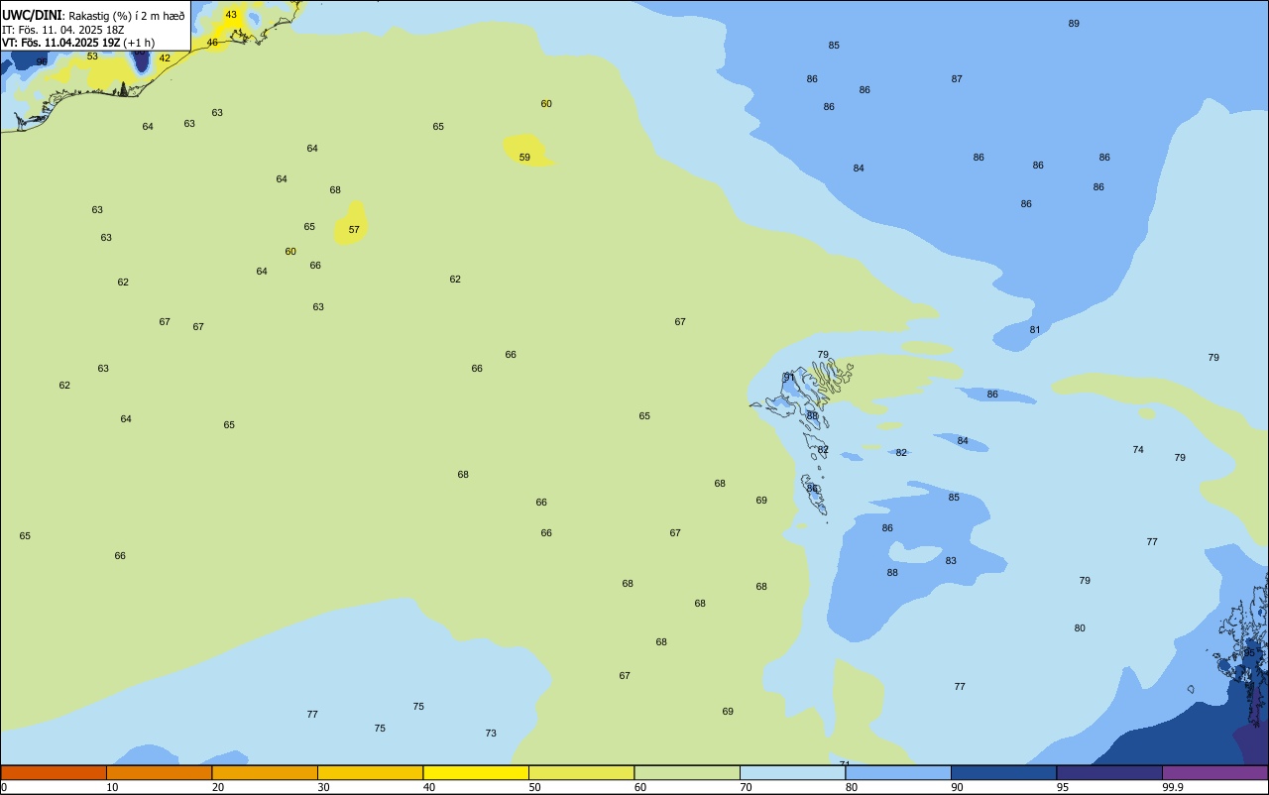
Task: Click the 74 humidity value on the map
Action: 1138,450
